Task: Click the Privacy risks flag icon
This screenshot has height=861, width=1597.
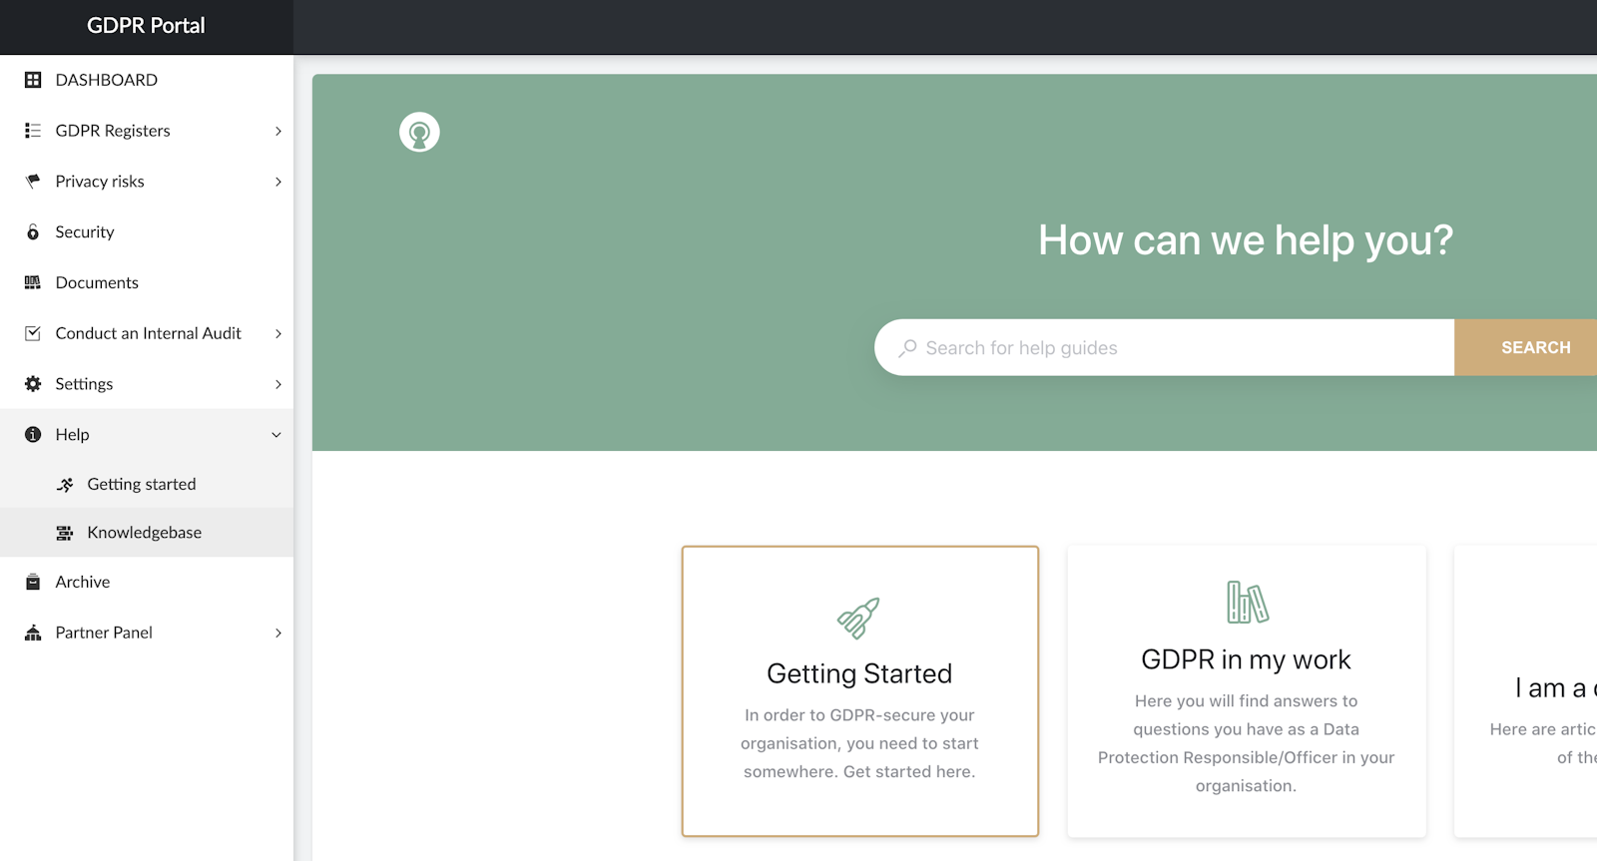Action: 33,181
